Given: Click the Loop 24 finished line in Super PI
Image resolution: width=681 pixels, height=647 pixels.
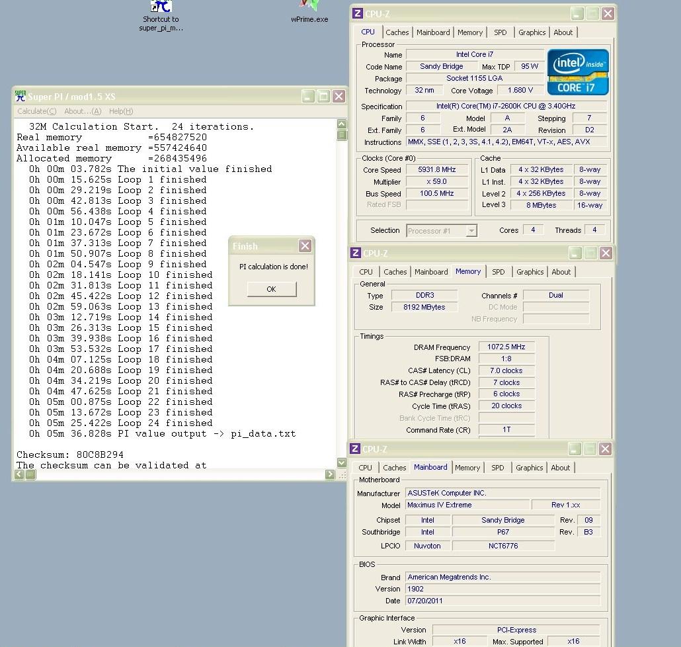Looking at the screenshot, I should (x=121, y=423).
